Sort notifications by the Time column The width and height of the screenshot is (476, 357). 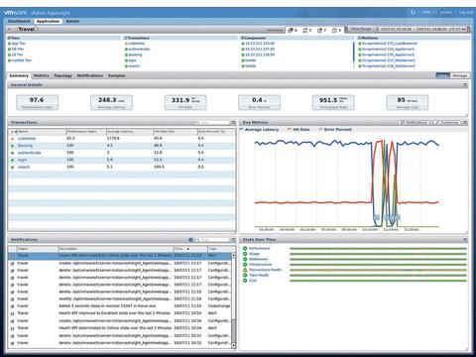pos(190,249)
